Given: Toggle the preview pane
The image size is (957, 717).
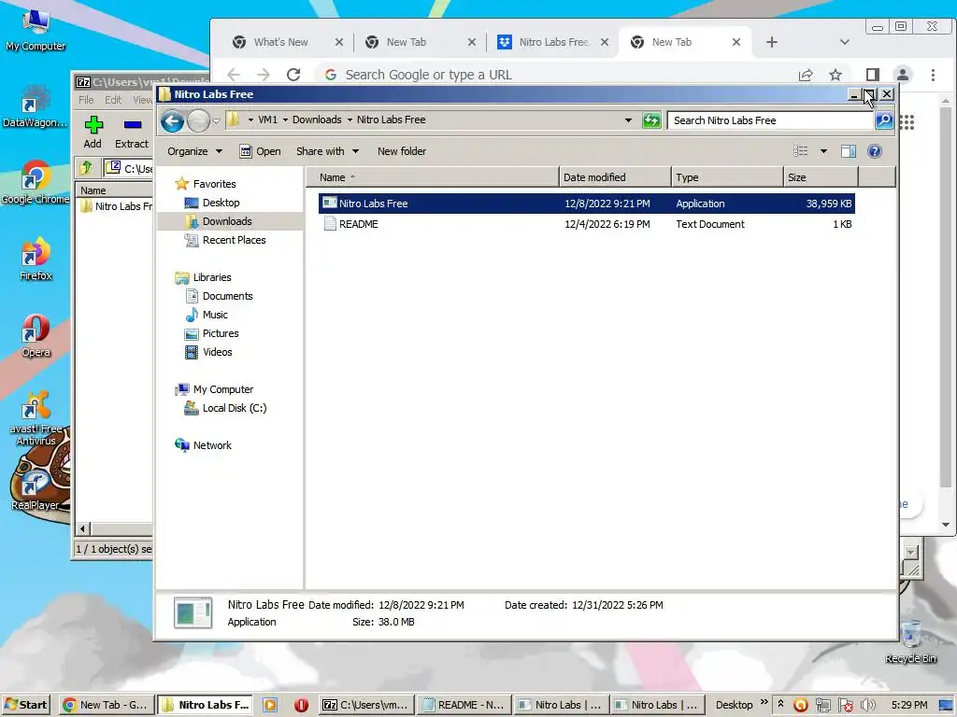Looking at the screenshot, I should click(849, 151).
